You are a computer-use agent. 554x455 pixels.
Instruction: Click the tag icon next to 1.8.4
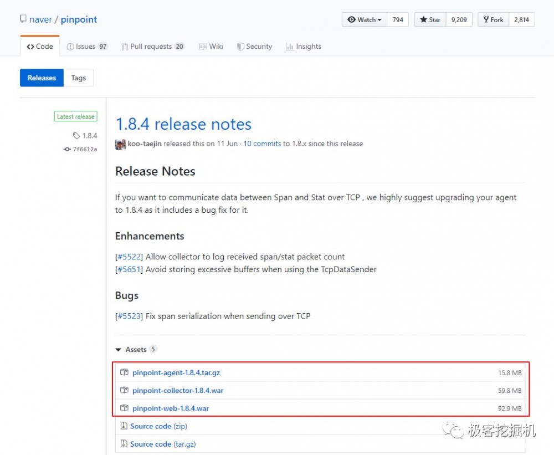tap(76, 136)
